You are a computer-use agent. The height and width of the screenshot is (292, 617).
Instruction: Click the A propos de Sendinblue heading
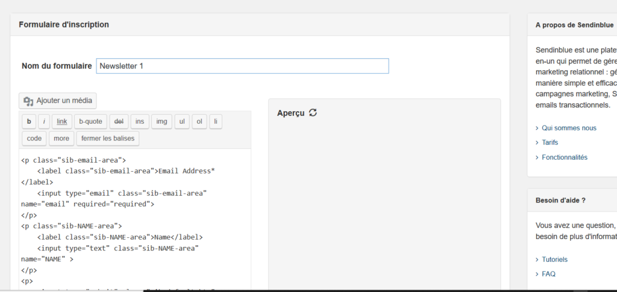(574, 25)
